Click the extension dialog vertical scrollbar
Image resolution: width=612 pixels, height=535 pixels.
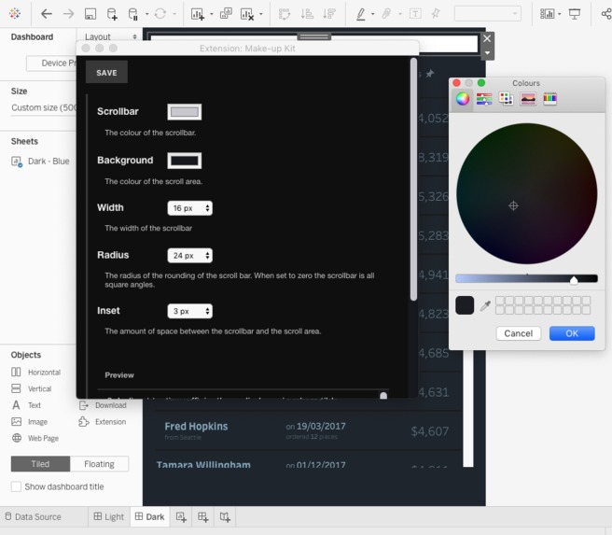coord(413,179)
